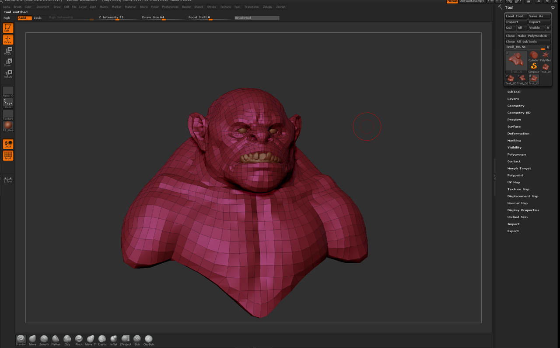Select the Cylinder3D tool thumbnail
560x348 pixels.
point(534,56)
